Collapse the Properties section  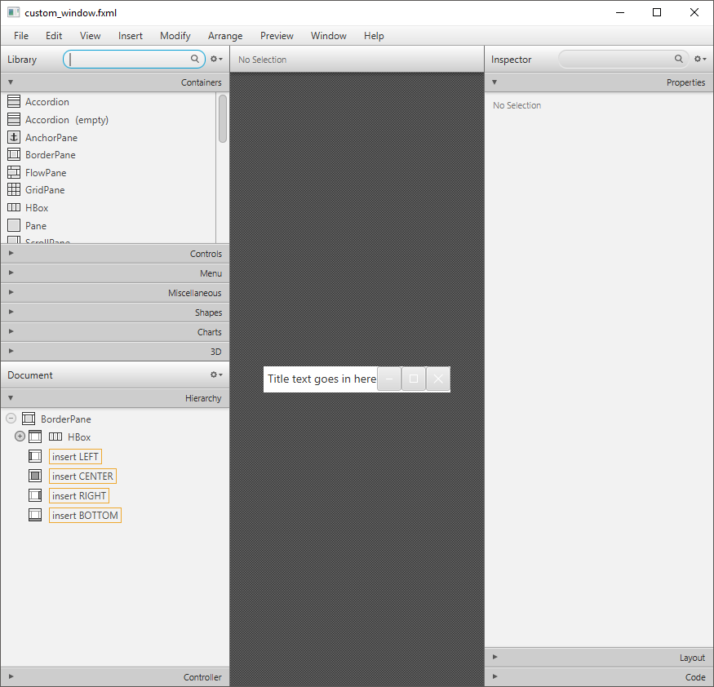click(x=494, y=82)
